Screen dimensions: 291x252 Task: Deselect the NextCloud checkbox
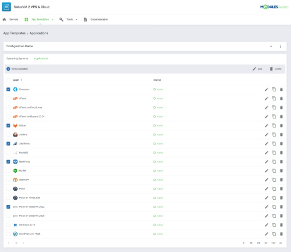tap(9, 162)
